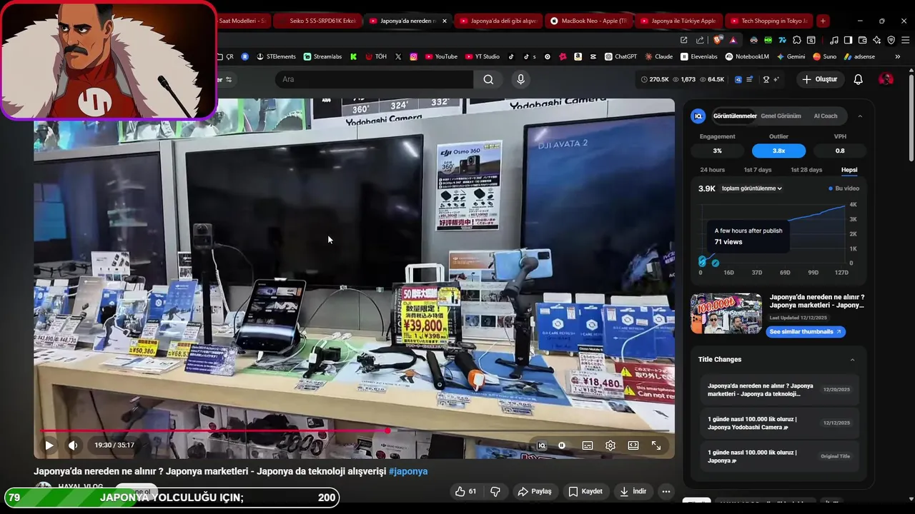Mute the video volume

pyautogui.click(x=73, y=445)
